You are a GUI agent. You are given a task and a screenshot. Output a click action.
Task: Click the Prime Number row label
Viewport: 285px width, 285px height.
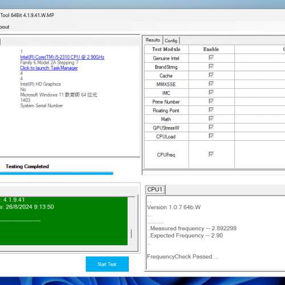tap(166, 102)
